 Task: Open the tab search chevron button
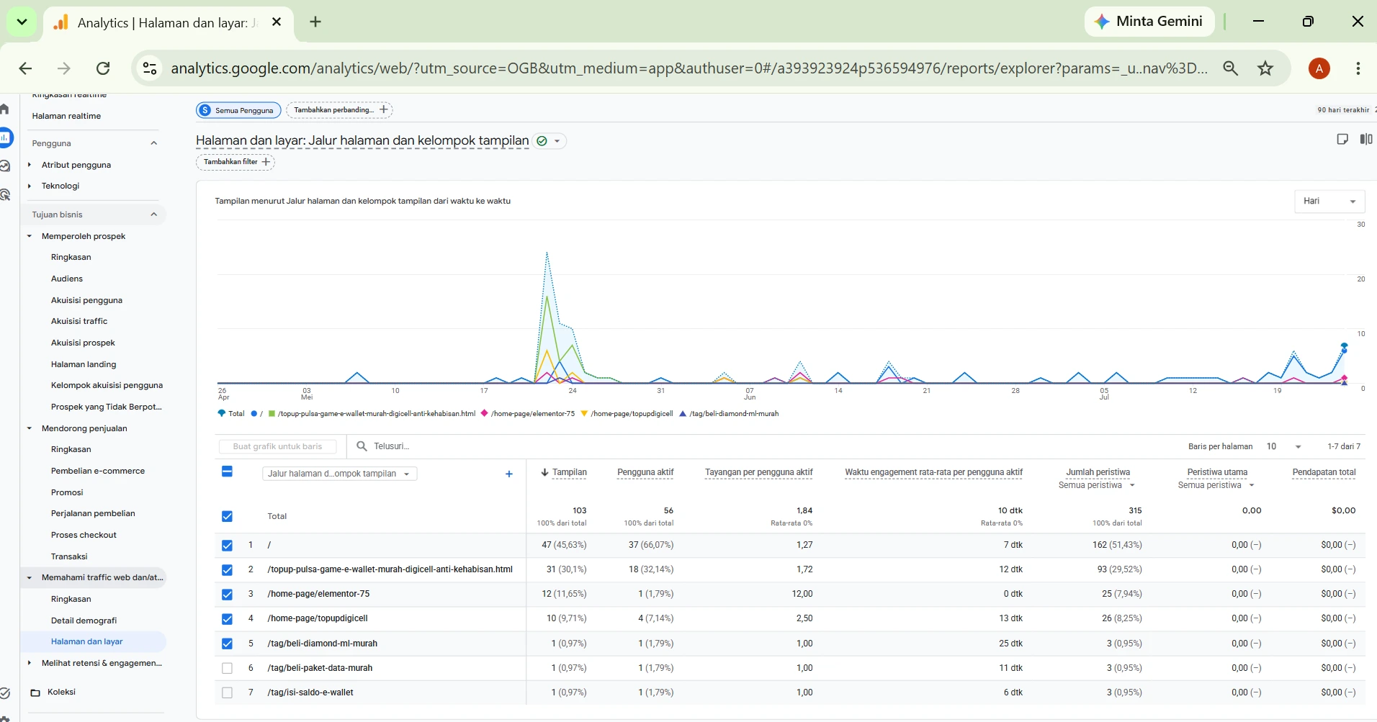(x=22, y=22)
